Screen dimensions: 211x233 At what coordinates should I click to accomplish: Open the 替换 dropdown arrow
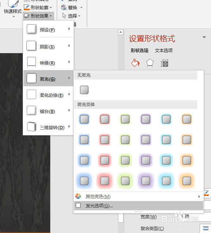[x=81, y=7]
